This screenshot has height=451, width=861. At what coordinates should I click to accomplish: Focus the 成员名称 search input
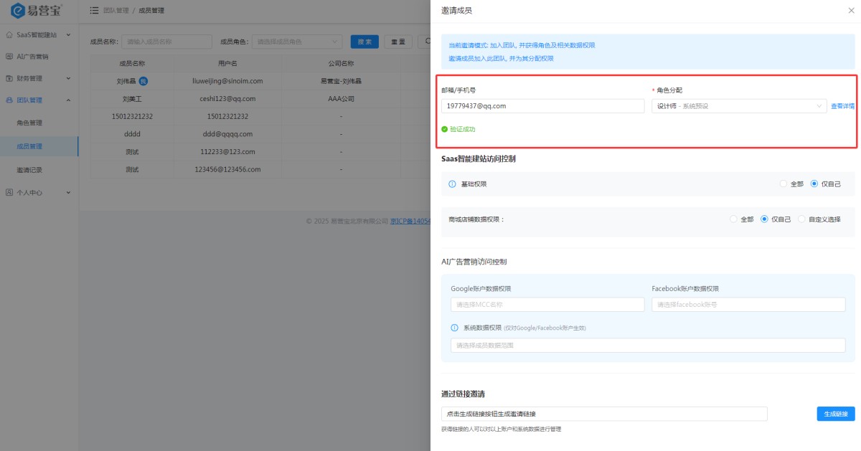(167, 42)
